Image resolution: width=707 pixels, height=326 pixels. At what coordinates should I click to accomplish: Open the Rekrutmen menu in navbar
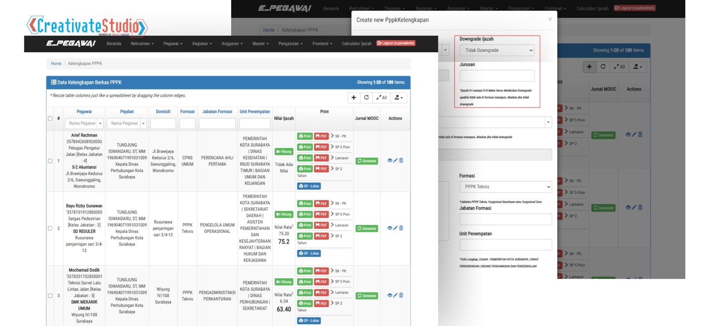[x=142, y=44]
